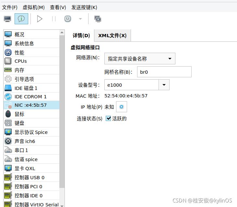The height and width of the screenshot is (207, 237).
Task: Select 内存 memory entry
Action: (31, 70)
